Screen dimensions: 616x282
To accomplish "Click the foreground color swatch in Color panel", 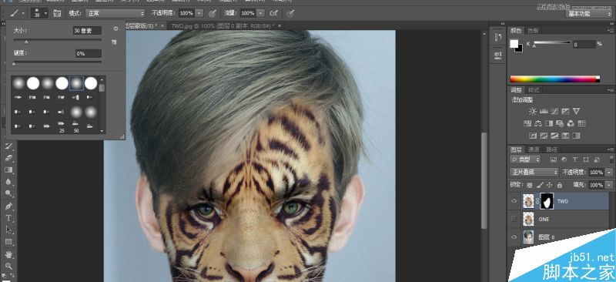I will [514, 44].
